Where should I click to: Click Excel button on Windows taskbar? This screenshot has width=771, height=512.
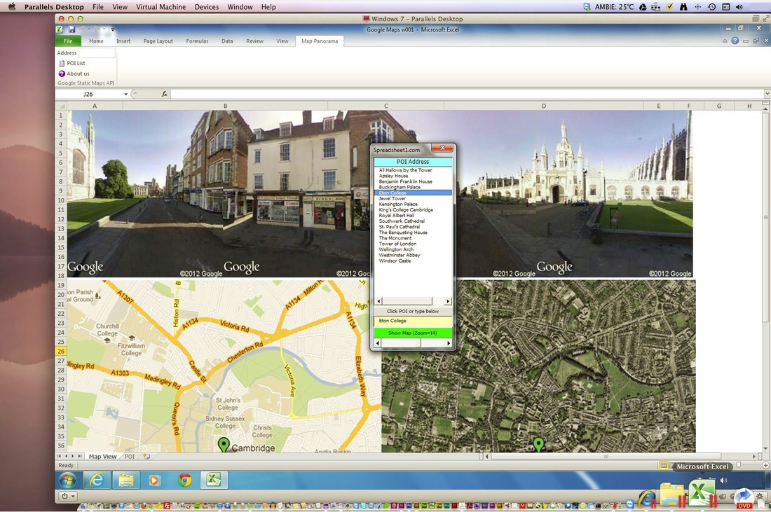point(213,480)
